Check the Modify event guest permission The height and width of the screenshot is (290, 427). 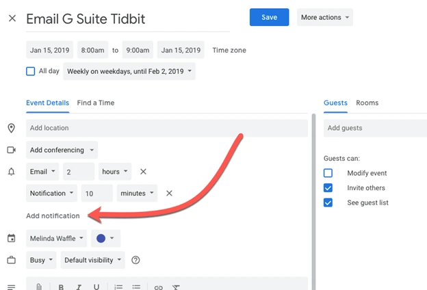pyautogui.click(x=328, y=173)
